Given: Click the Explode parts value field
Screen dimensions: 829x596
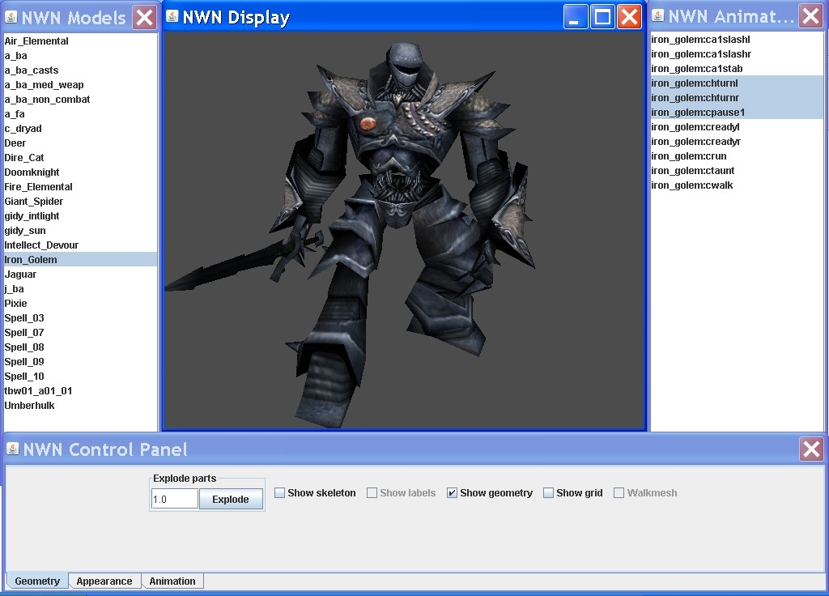Looking at the screenshot, I should tap(175, 499).
